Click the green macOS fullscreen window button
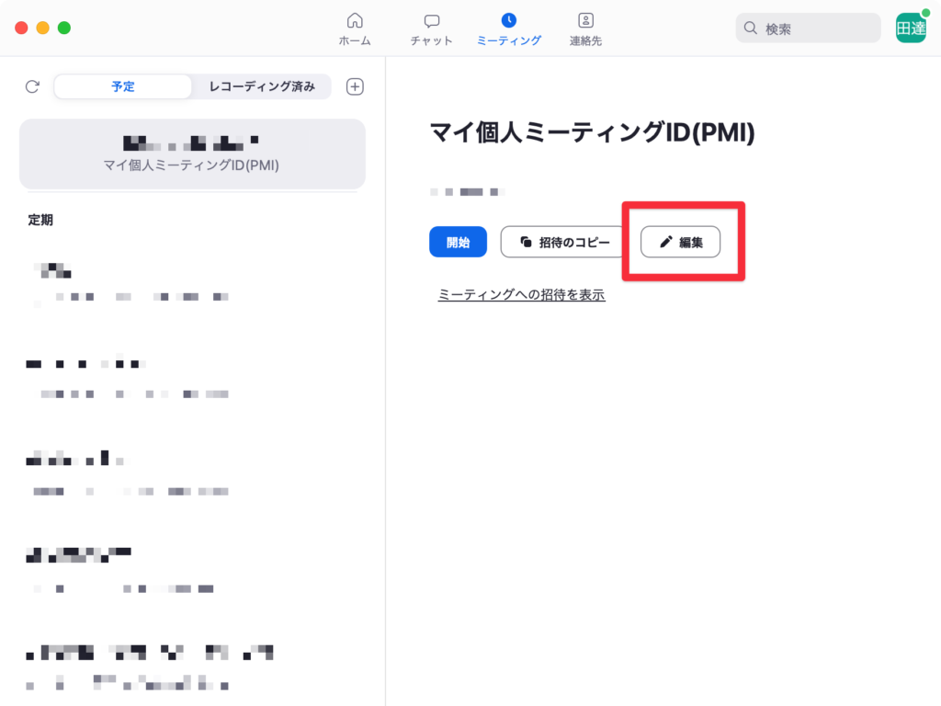The height and width of the screenshot is (706, 941). pyautogui.click(x=64, y=28)
